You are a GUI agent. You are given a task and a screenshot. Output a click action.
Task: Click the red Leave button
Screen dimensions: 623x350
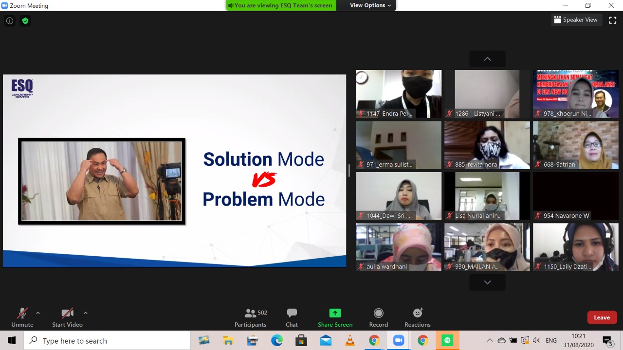click(602, 317)
